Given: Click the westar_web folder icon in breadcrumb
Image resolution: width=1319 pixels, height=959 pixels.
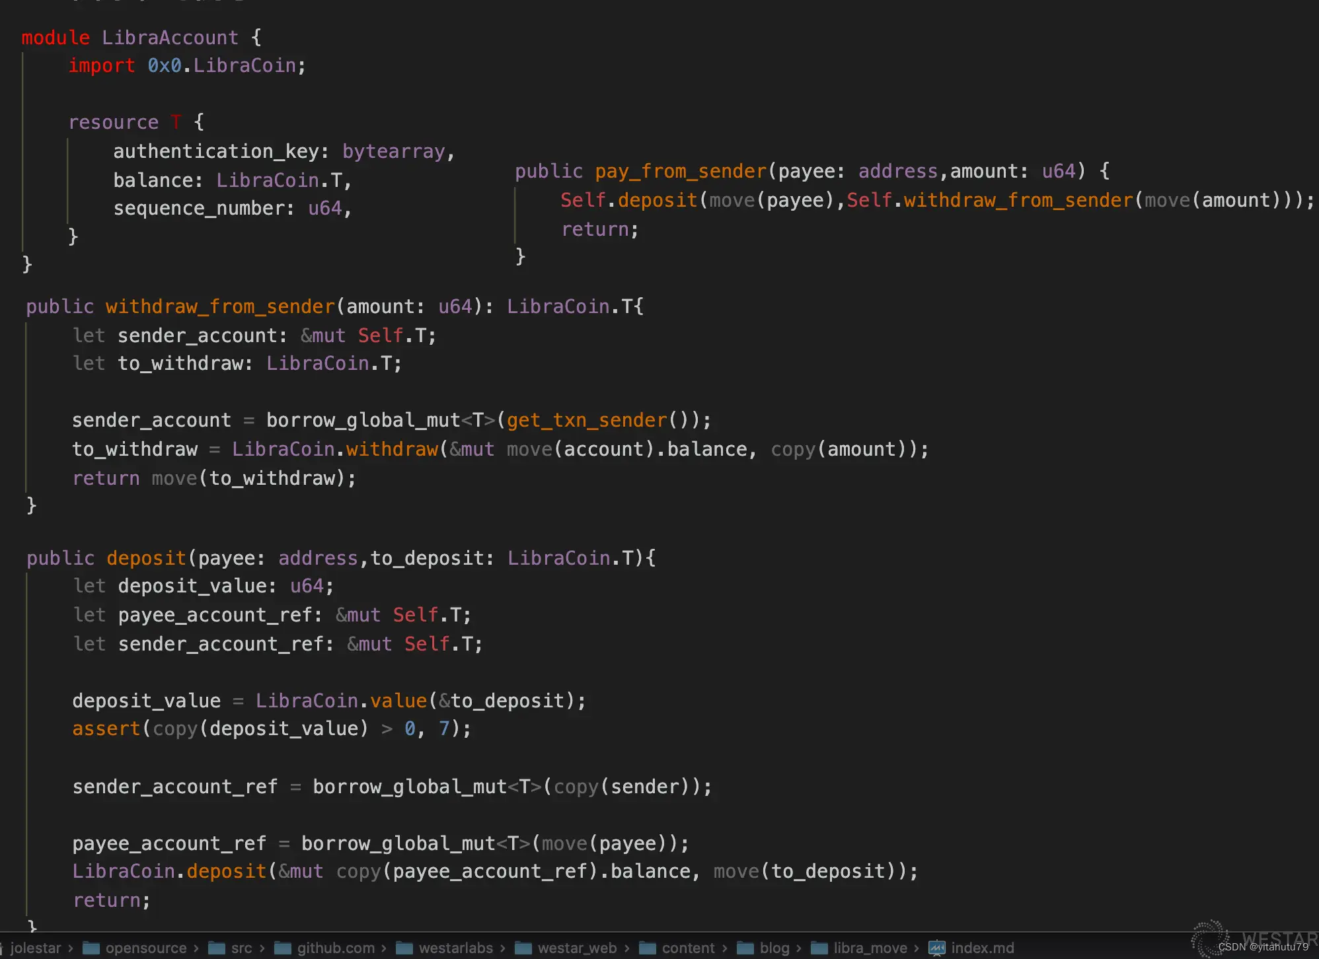Looking at the screenshot, I should [523, 948].
